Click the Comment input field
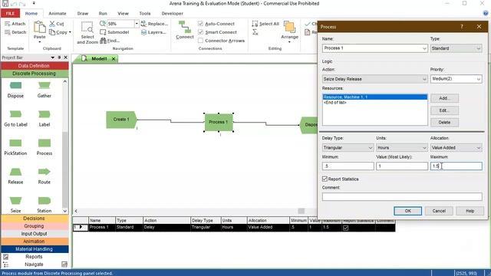Screen dimensions: 491x276 pyautogui.click(x=402, y=196)
